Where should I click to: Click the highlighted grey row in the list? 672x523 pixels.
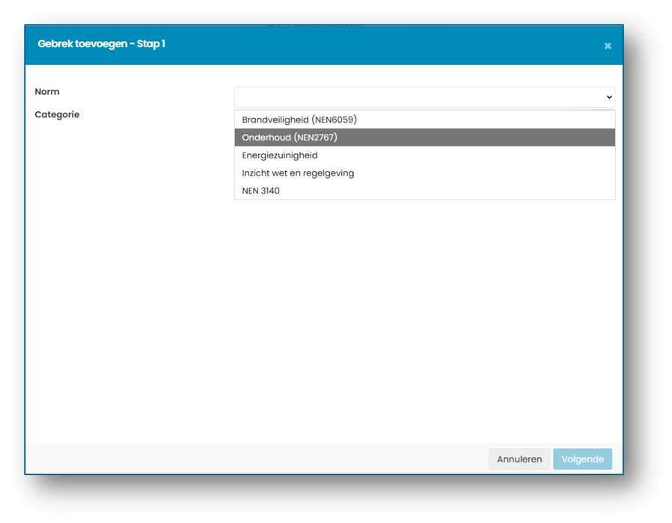click(x=424, y=137)
